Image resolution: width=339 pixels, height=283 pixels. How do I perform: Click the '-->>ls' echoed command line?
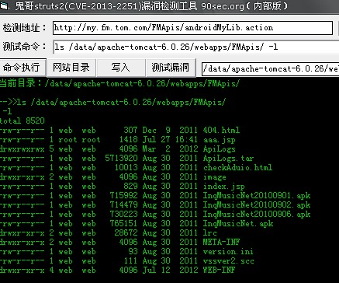tap(112, 103)
